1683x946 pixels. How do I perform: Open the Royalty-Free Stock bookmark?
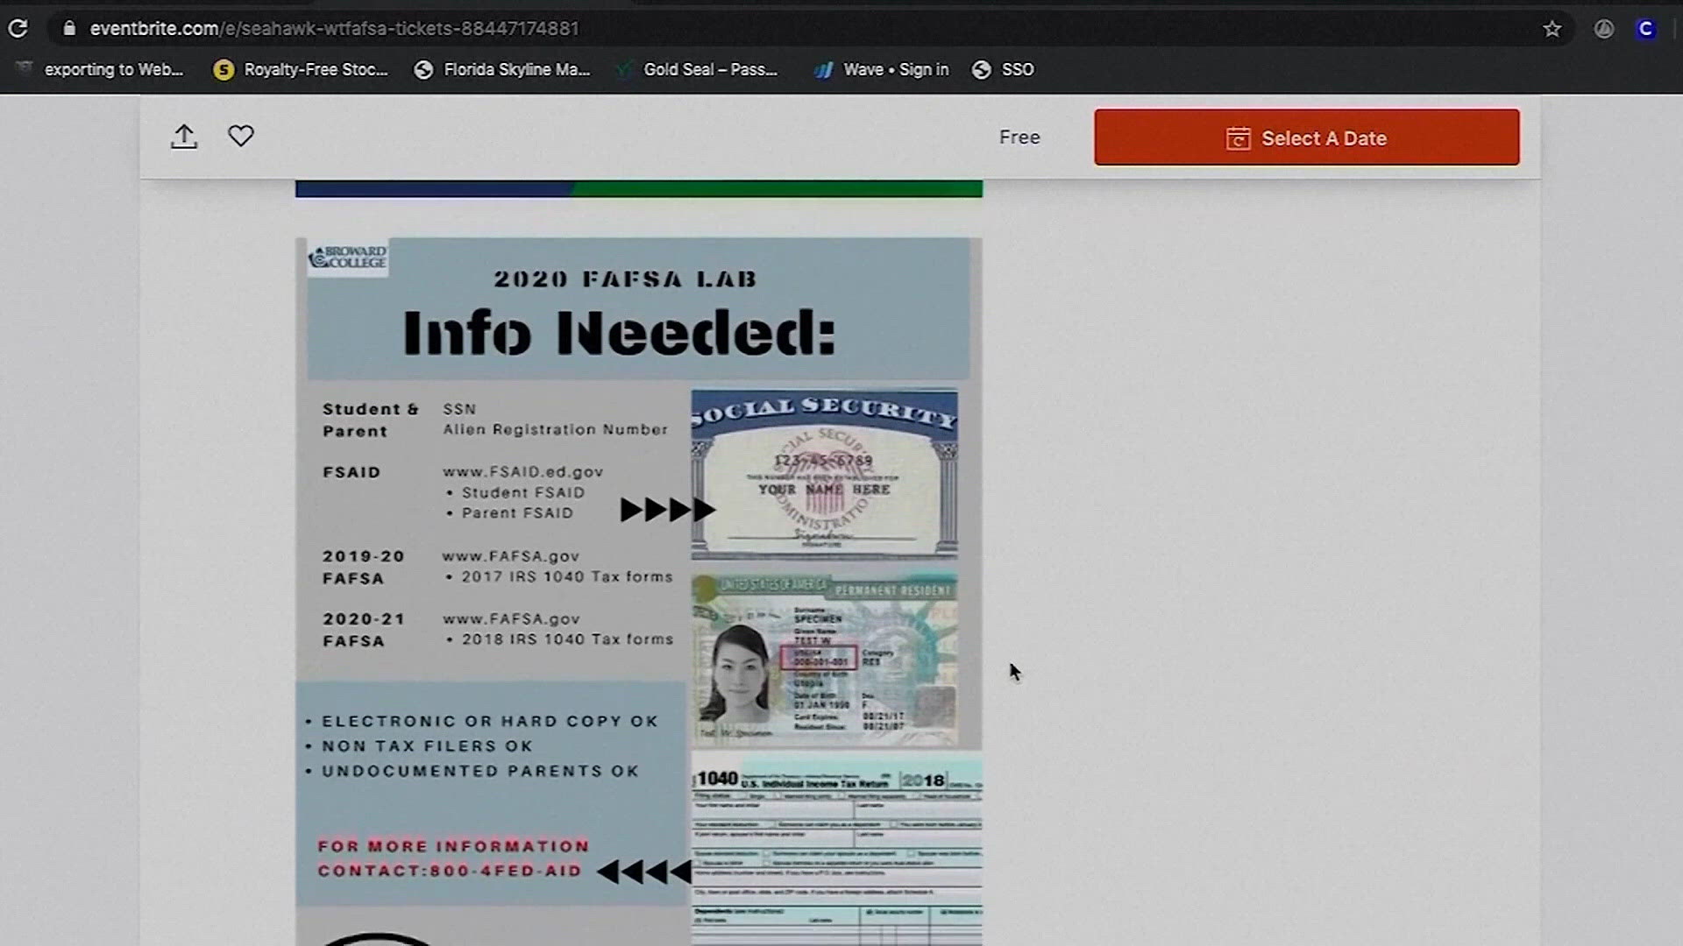coord(301,69)
